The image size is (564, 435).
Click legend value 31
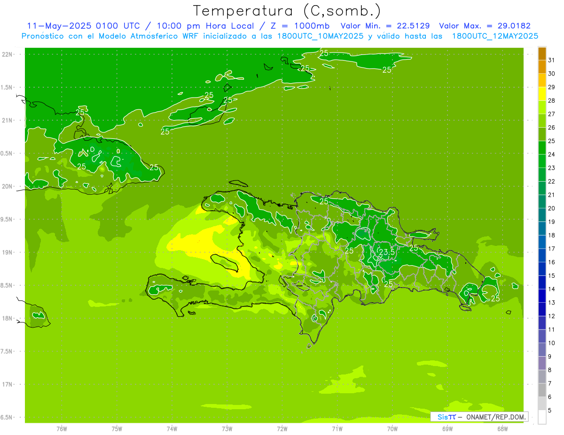click(551, 60)
